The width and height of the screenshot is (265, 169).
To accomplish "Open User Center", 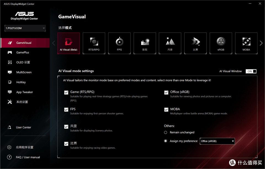I will [23, 127].
